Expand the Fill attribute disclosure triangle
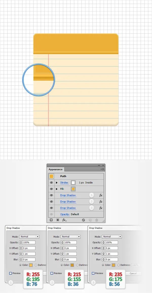Viewport: 152px width, 293px height. coord(57,189)
